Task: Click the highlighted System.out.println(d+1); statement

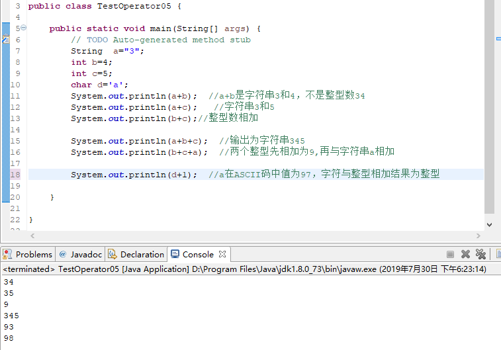Action: [134, 175]
